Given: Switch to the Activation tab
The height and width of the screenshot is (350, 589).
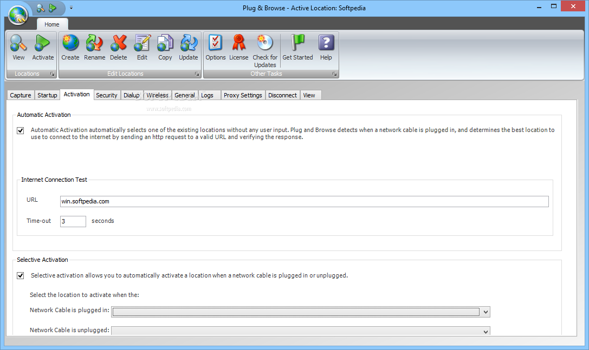Looking at the screenshot, I should point(76,94).
